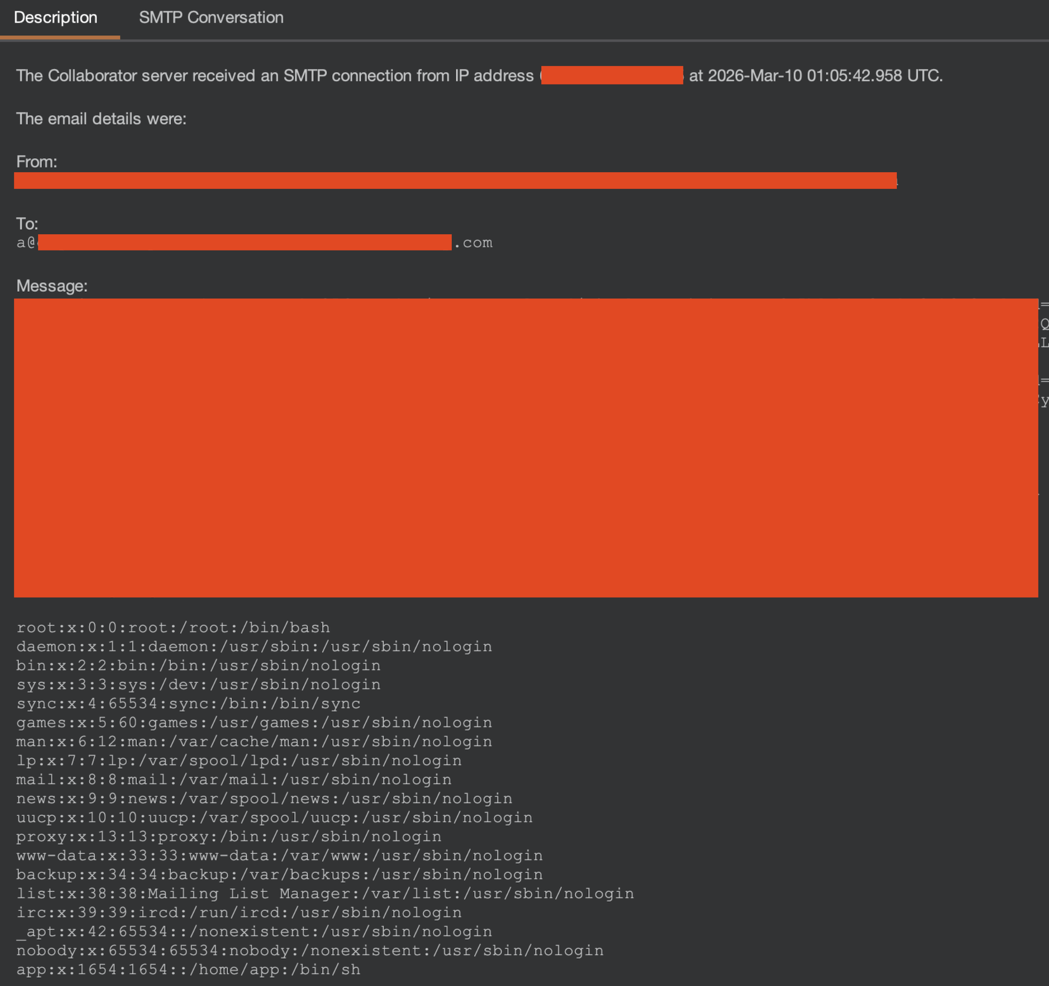Click the 'man:x:6:12' line

point(254,742)
